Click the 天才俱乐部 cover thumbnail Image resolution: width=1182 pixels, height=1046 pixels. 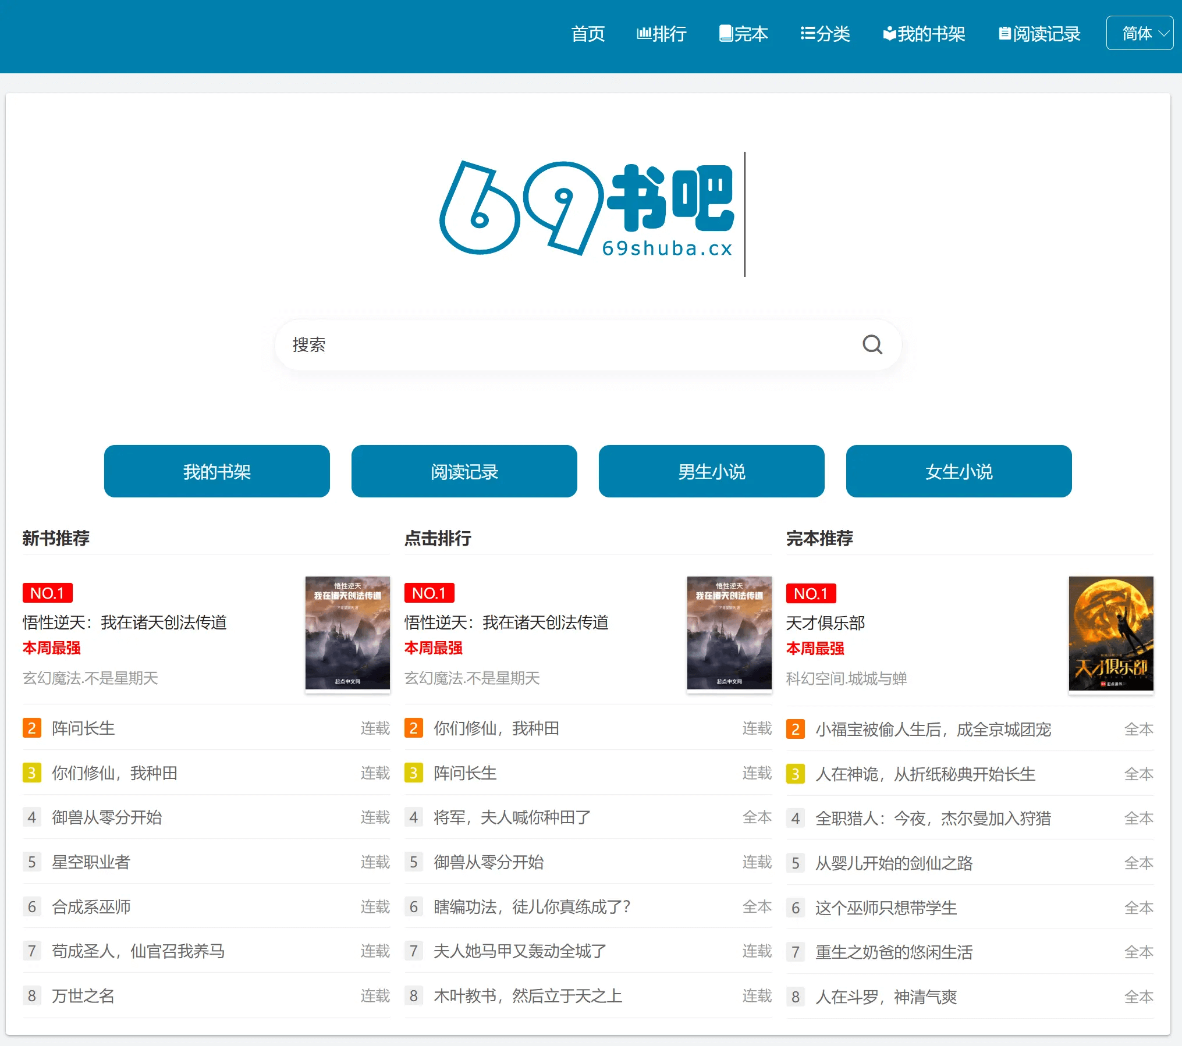(x=1110, y=634)
